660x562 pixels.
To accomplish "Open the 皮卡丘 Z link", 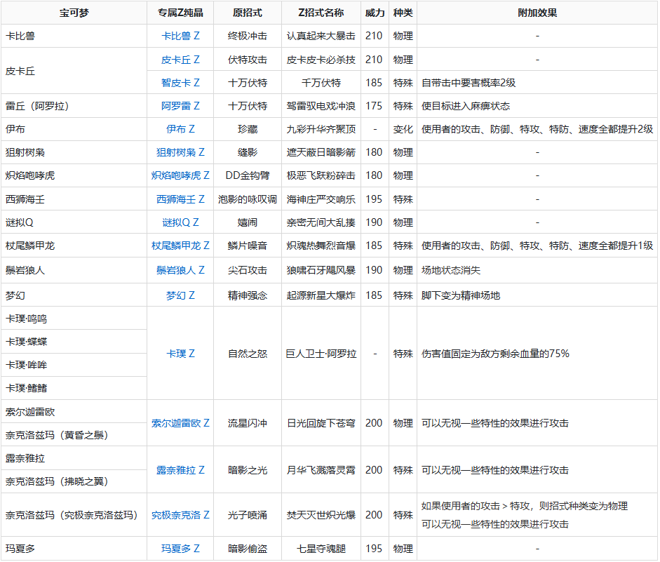I will pos(180,60).
